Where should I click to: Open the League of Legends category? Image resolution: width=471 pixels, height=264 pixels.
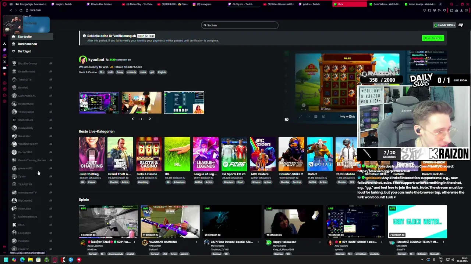206,154
